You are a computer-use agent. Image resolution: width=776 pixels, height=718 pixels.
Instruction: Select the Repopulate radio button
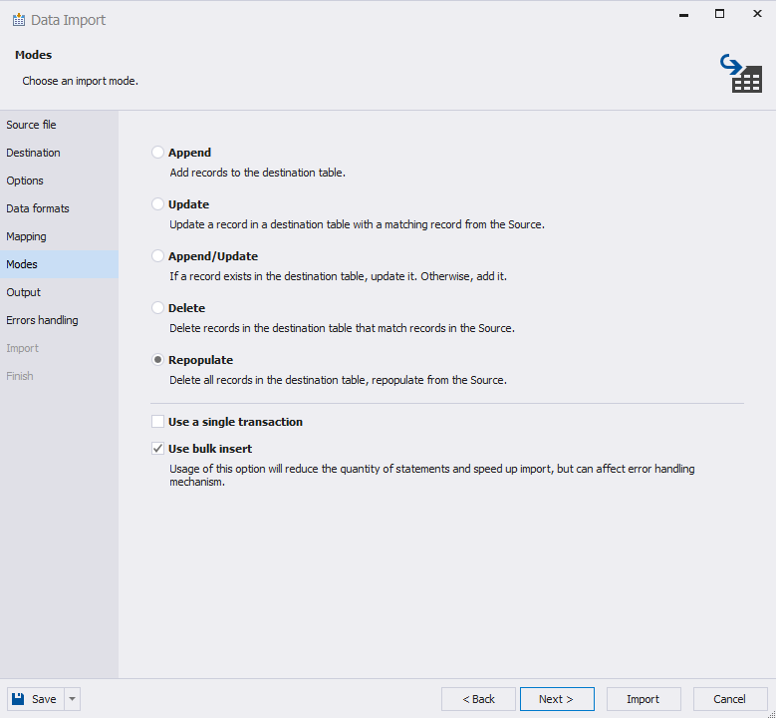(x=157, y=360)
